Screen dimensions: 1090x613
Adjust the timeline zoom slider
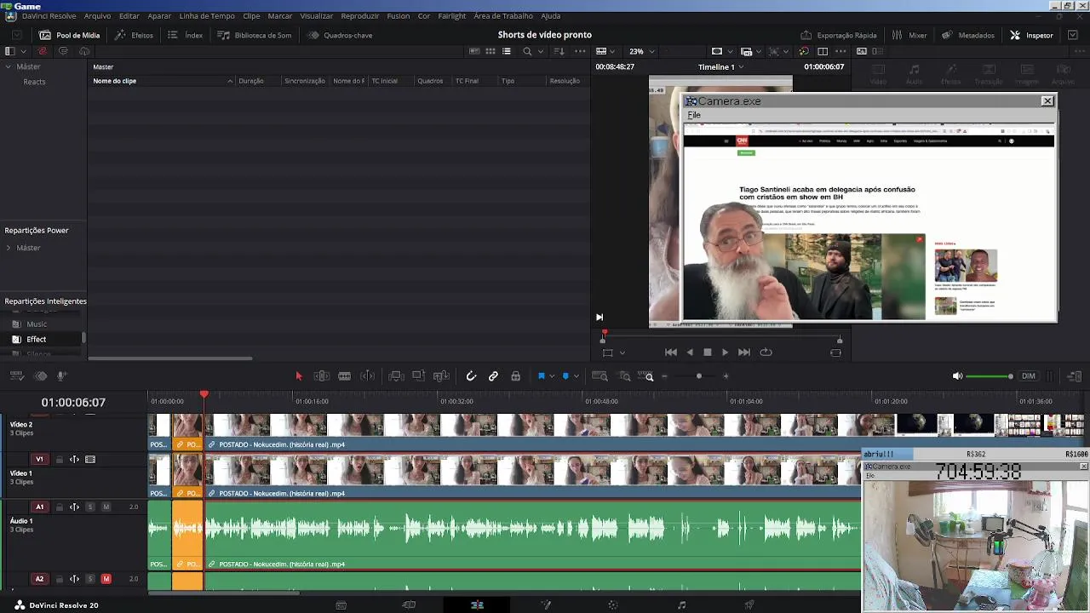pyautogui.click(x=698, y=376)
